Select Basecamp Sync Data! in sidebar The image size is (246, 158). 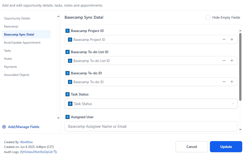pyautogui.click(x=26, y=34)
